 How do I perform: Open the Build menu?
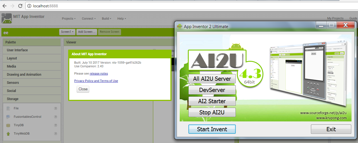click(x=106, y=19)
